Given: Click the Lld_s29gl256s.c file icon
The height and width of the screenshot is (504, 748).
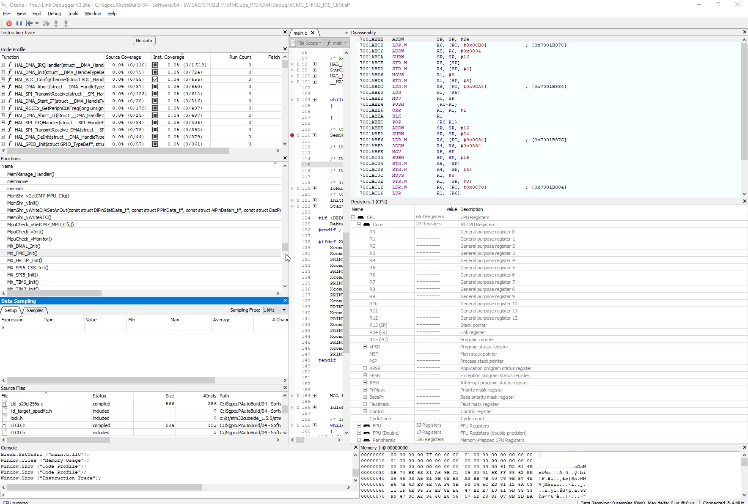Looking at the screenshot, I should point(5,404).
